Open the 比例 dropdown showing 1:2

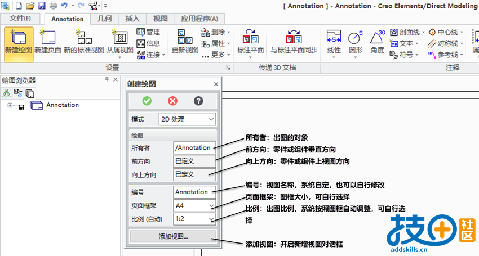pyautogui.click(x=194, y=219)
